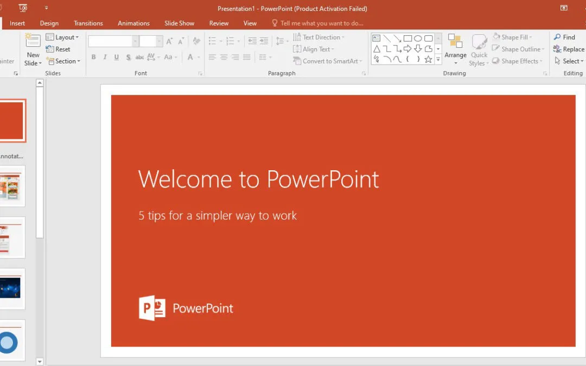Click the Reset slide button

click(x=58, y=49)
